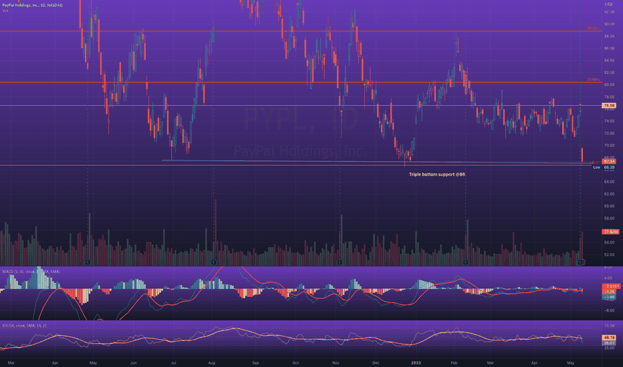Image resolution: width=623 pixels, height=367 pixels.
Task: Click the Aug label on time axis
Action: coord(212,362)
